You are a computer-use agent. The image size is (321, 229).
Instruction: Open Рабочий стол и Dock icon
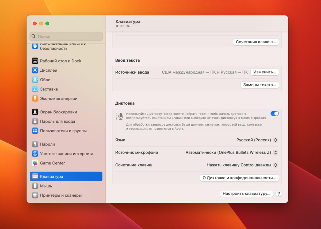click(x=35, y=61)
